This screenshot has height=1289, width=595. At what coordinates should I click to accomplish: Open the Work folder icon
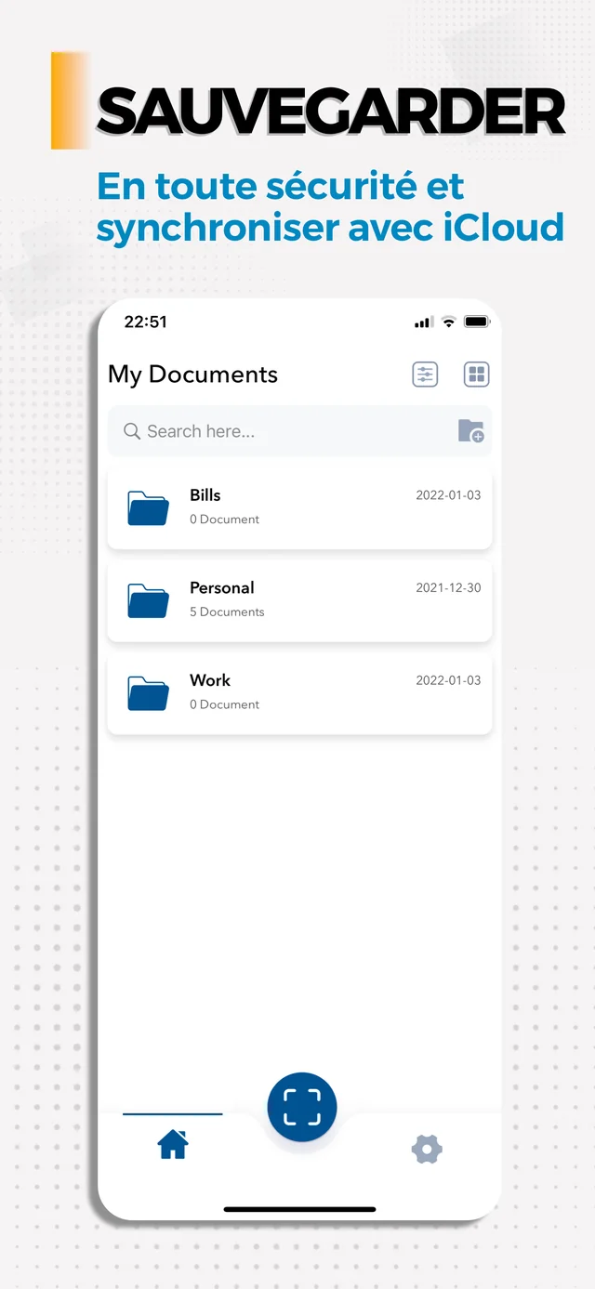click(148, 693)
